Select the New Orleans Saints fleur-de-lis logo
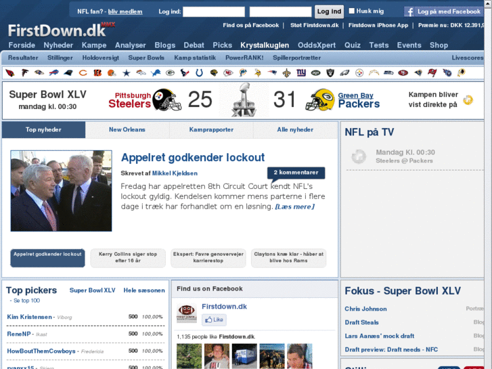 click(286, 73)
